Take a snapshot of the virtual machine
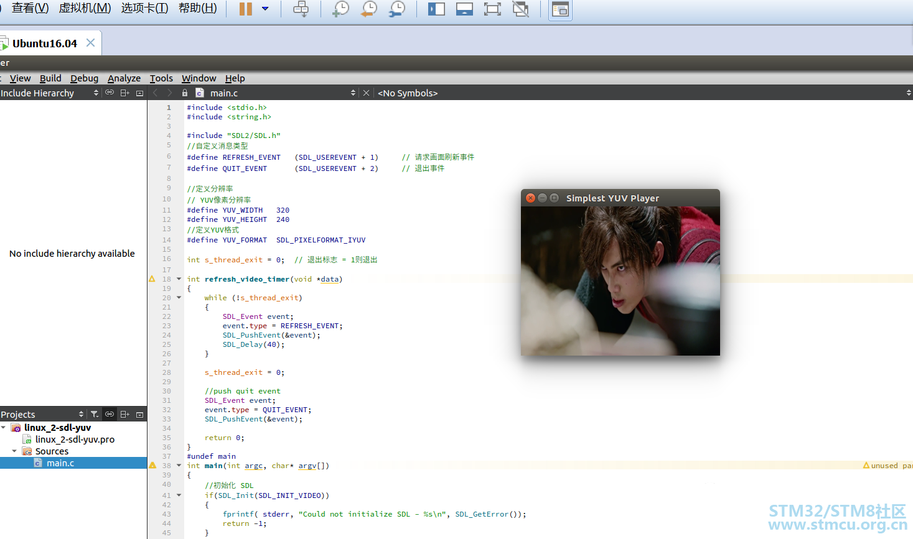The width and height of the screenshot is (913, 539). click(x=341, y=9)
